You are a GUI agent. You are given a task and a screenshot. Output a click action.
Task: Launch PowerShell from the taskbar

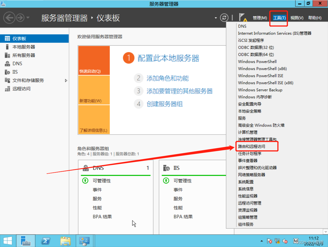click(x=46, y=241)
